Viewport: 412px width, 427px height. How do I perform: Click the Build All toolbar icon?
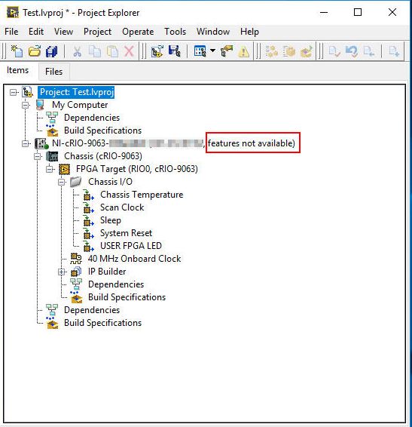point(271,51)
